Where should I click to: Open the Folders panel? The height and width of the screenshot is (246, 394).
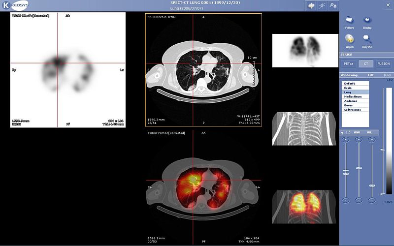point(350,22)
